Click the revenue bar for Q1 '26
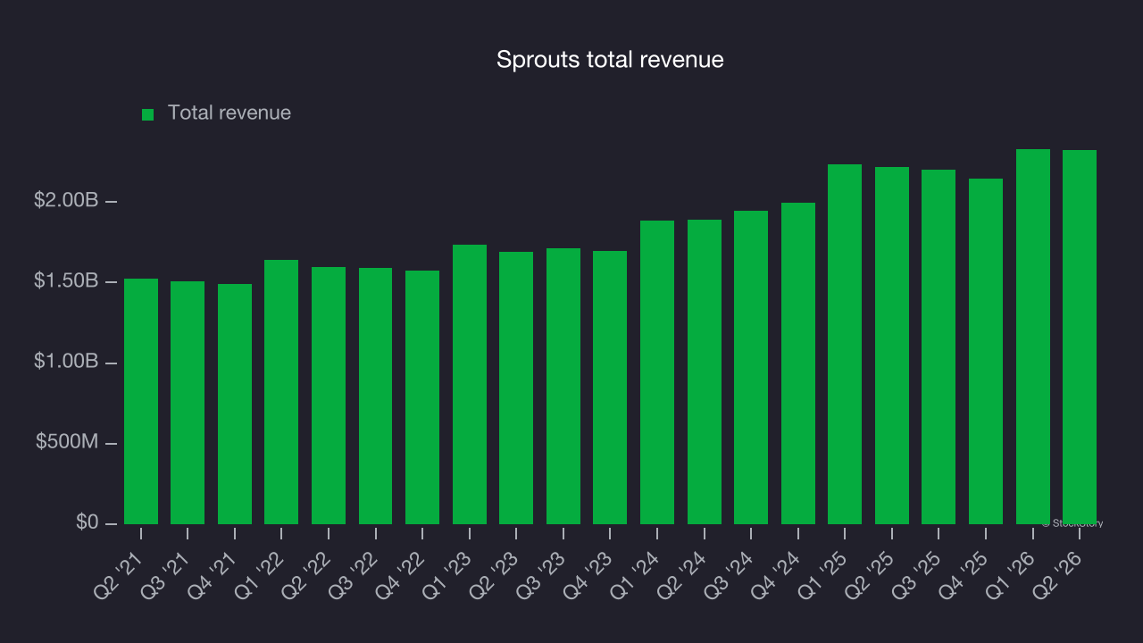Viewport: 1143px width, 643px height. click(x=1033, y=337)
